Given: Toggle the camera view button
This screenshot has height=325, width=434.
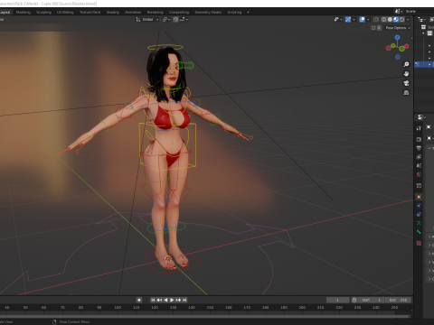Looking at the screenshot, I should (406, 83).
